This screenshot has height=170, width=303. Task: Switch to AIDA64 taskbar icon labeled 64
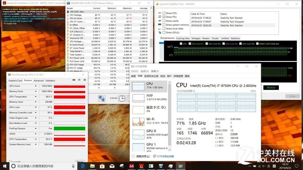pyautogui.click(x=132, y=166)
